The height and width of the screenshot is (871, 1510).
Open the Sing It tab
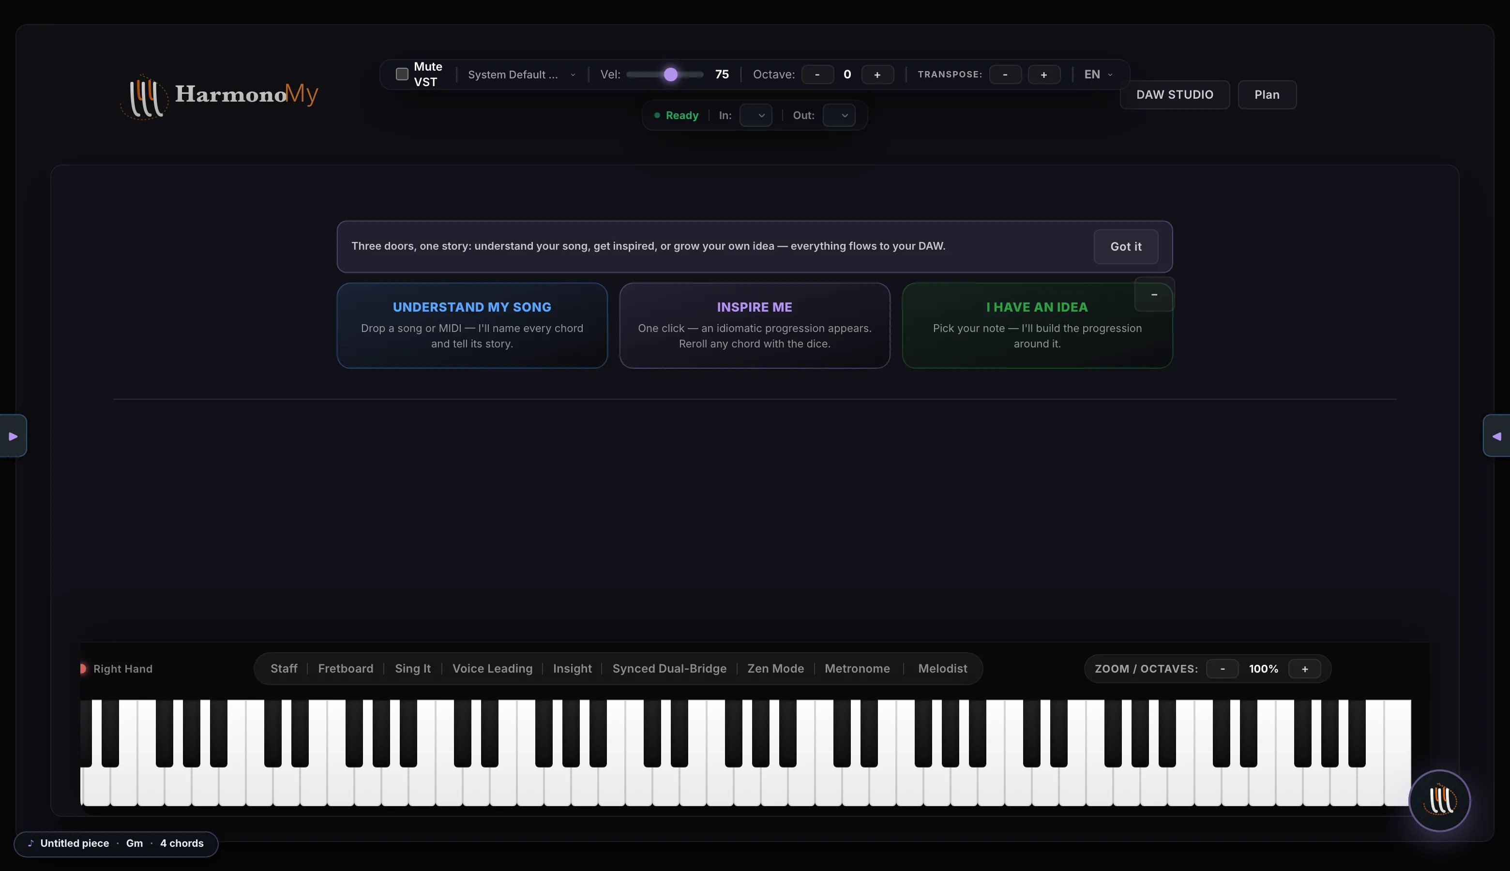(413, 669)
